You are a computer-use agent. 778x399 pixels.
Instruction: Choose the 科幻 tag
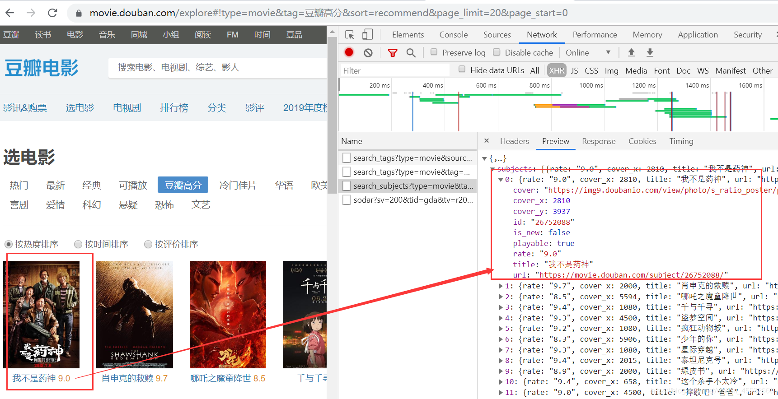[92, 204]
